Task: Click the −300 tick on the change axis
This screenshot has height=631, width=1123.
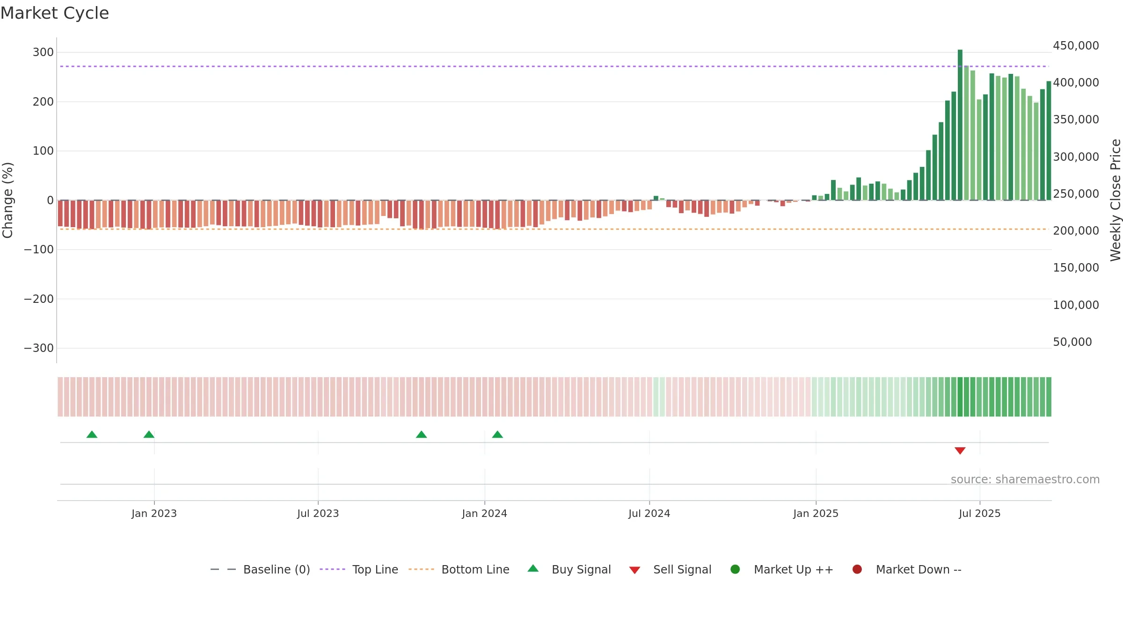Action: (x=39, y=348)
